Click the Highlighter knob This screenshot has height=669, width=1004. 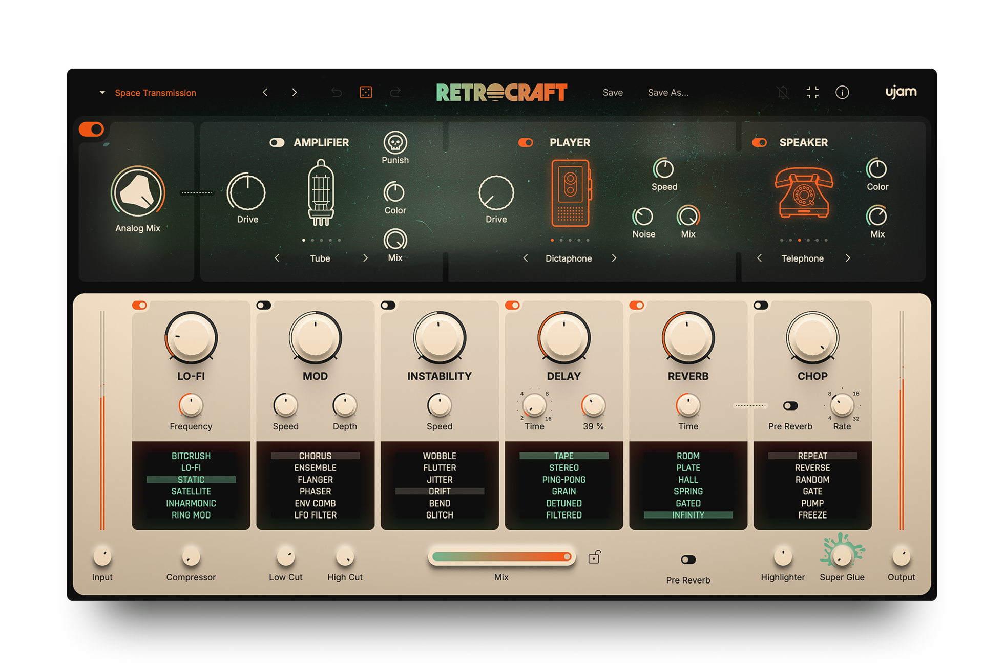pyautogui.click(x=783, y=556)
